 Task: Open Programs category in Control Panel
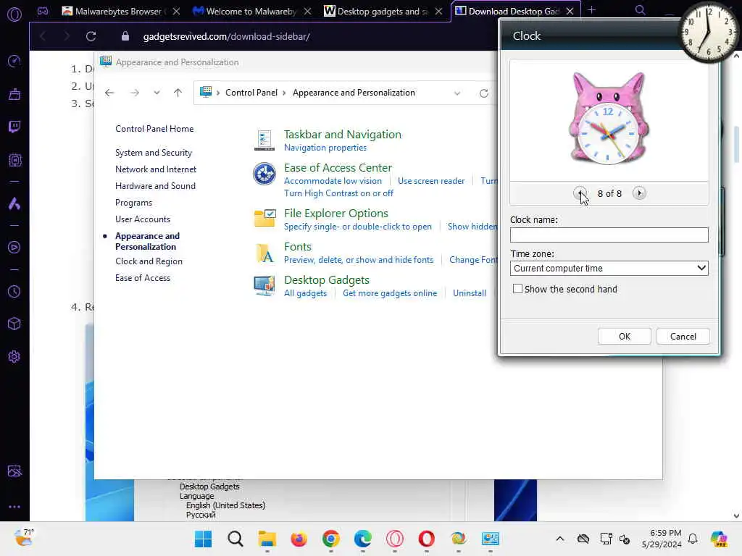133,203
